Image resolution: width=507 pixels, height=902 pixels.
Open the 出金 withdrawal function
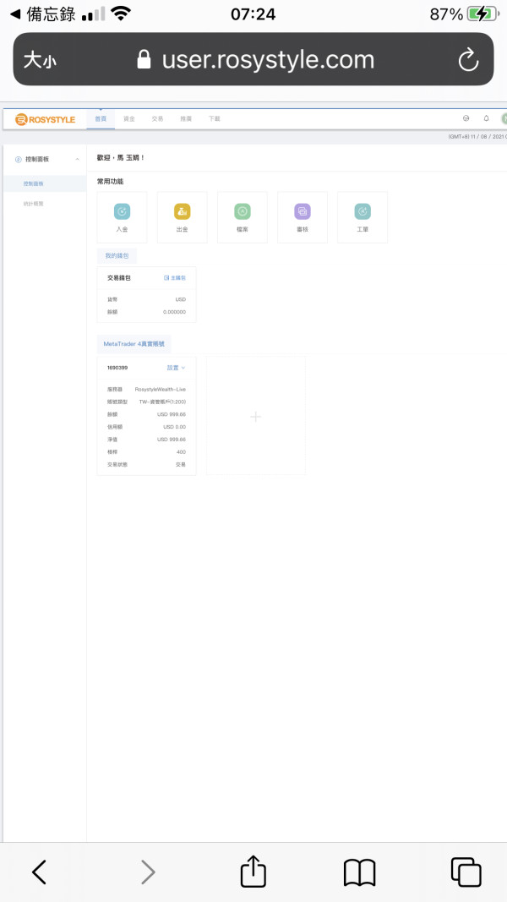tap(183, 217)
